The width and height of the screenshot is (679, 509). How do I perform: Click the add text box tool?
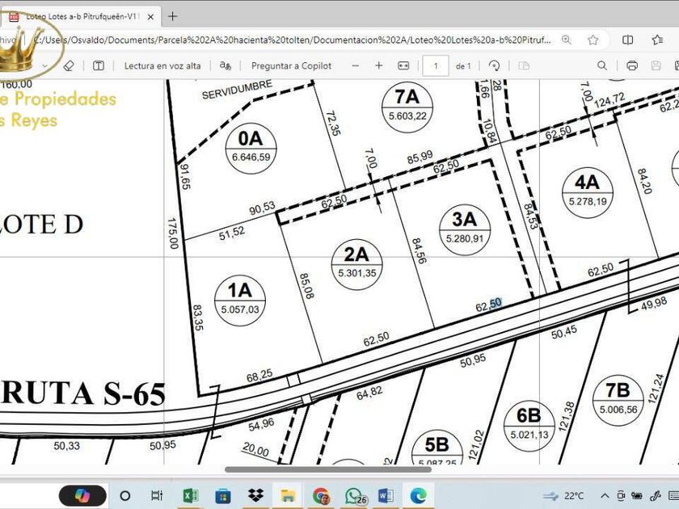click(x=98, y=65)
